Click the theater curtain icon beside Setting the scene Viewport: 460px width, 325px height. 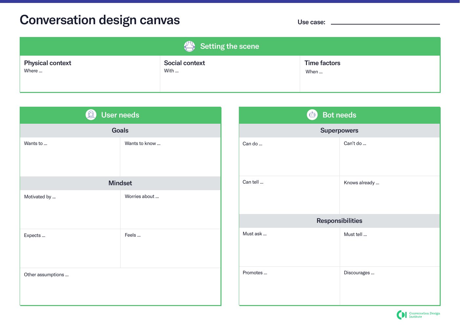[x=189, y=46]
